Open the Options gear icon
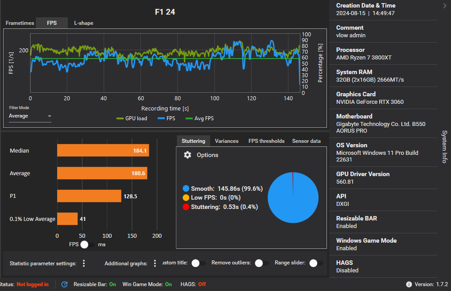Image resolution: width=451 pixels, height=291 pixels. click(x=187, y=155)
